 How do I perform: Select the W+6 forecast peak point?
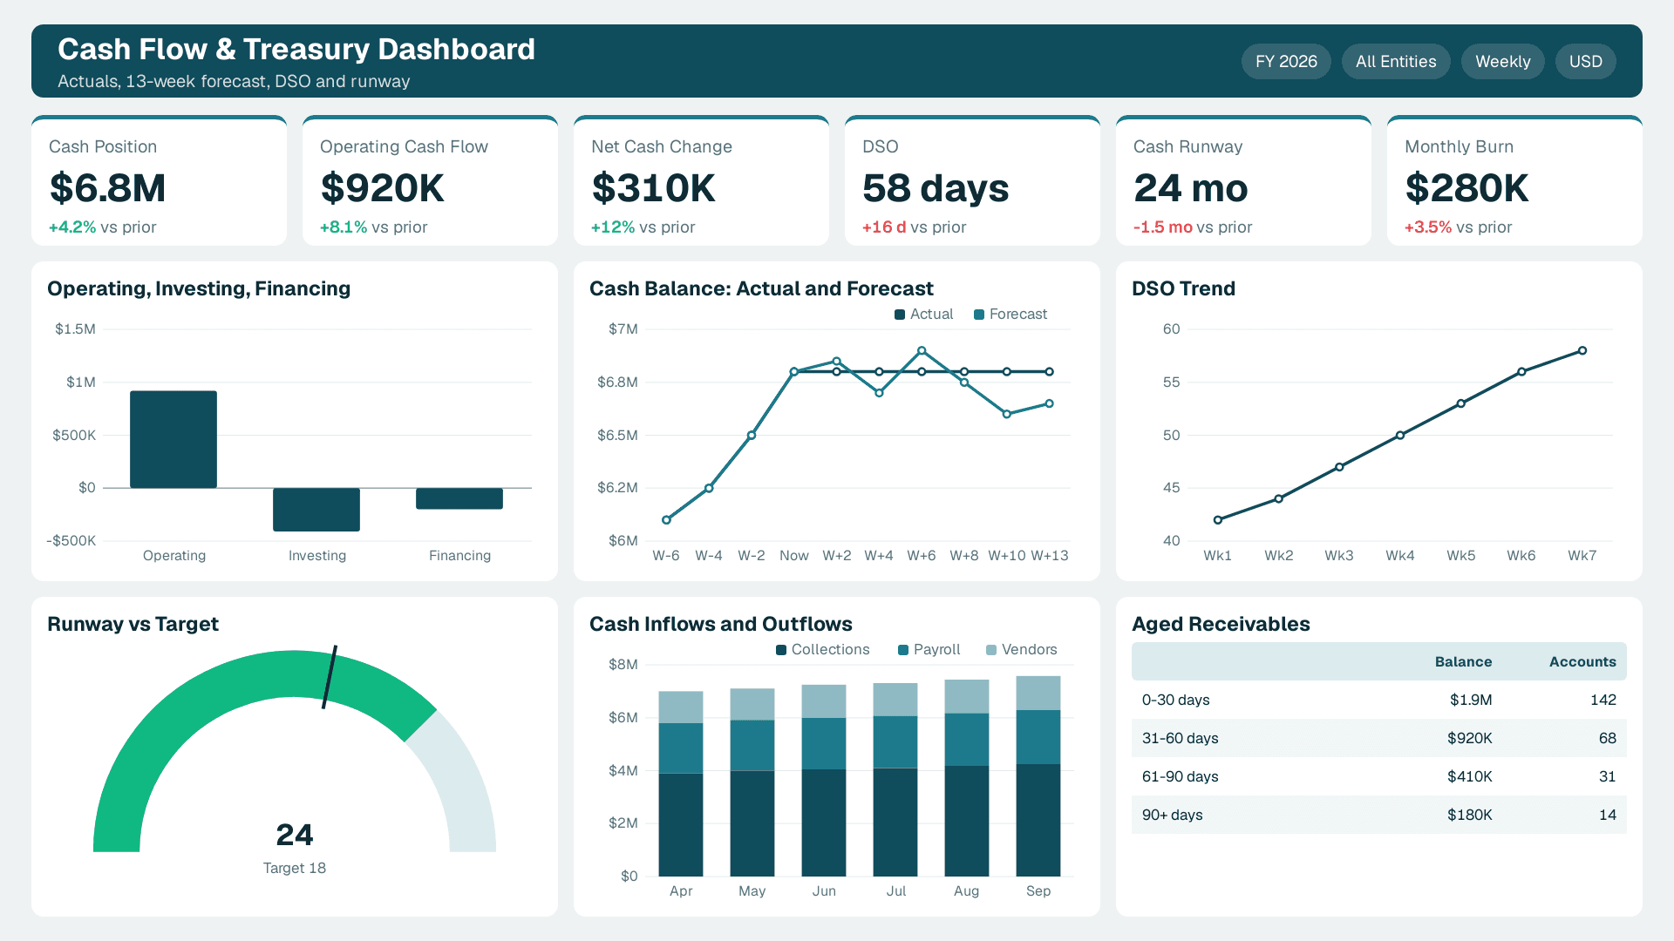tap(922, 351)
